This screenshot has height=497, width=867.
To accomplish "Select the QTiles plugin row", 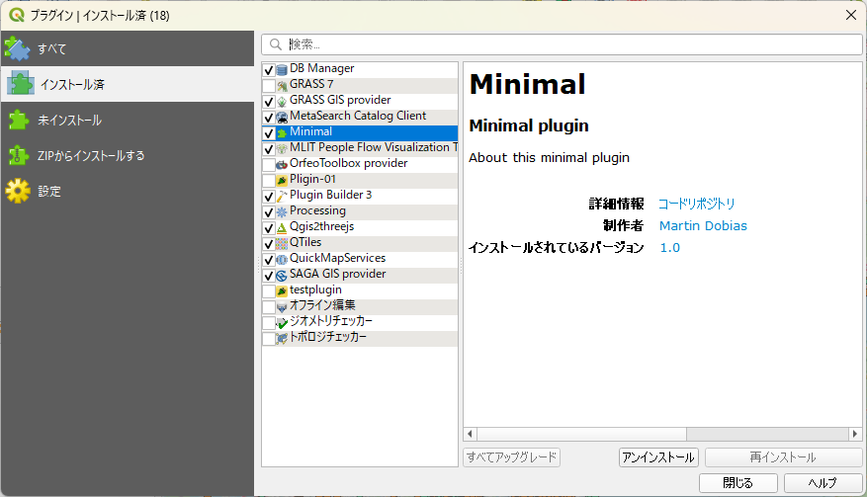I will tap(360, 244).
